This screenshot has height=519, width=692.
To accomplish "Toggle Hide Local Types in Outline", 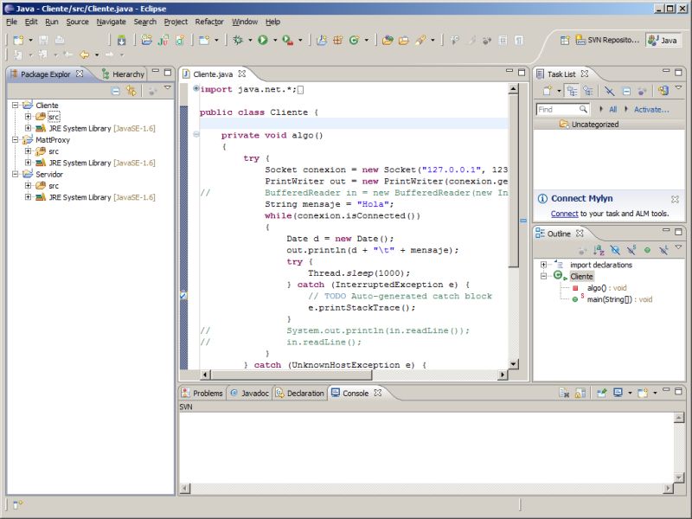I will pyautogui.click(x=663, y=248).
